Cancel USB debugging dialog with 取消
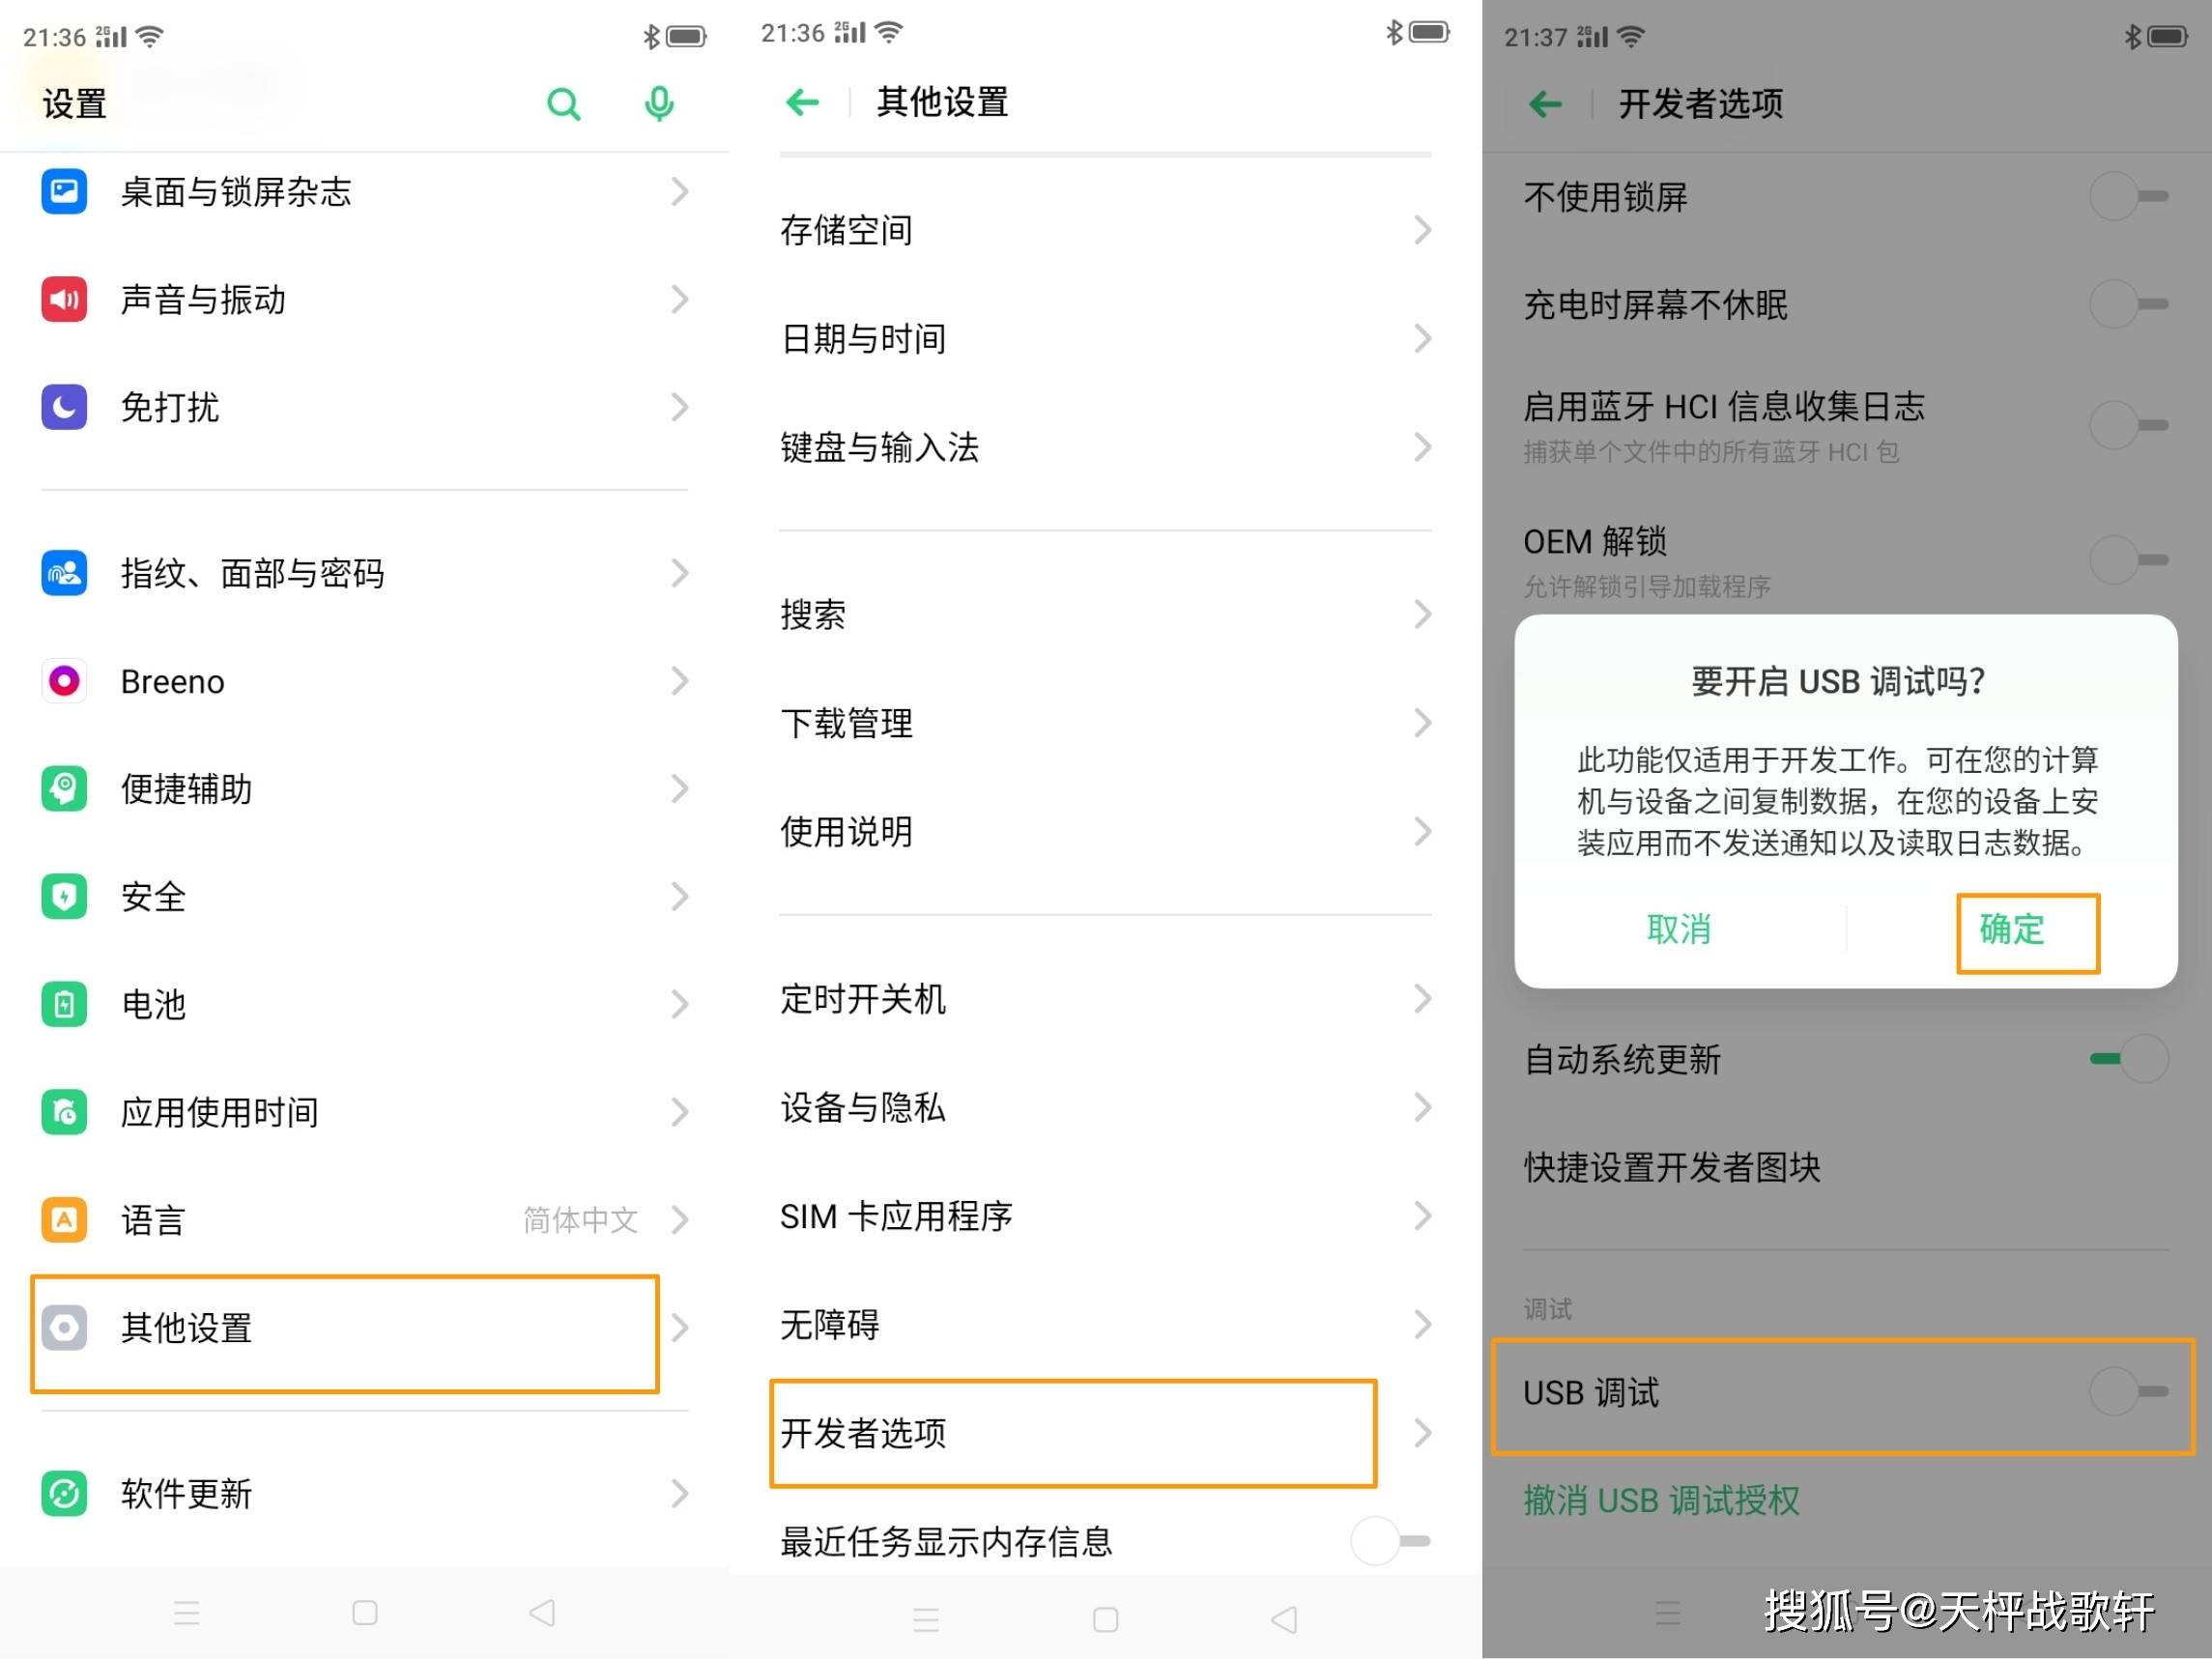Screen dimensions: 2212x1659 click(1680, 930)
